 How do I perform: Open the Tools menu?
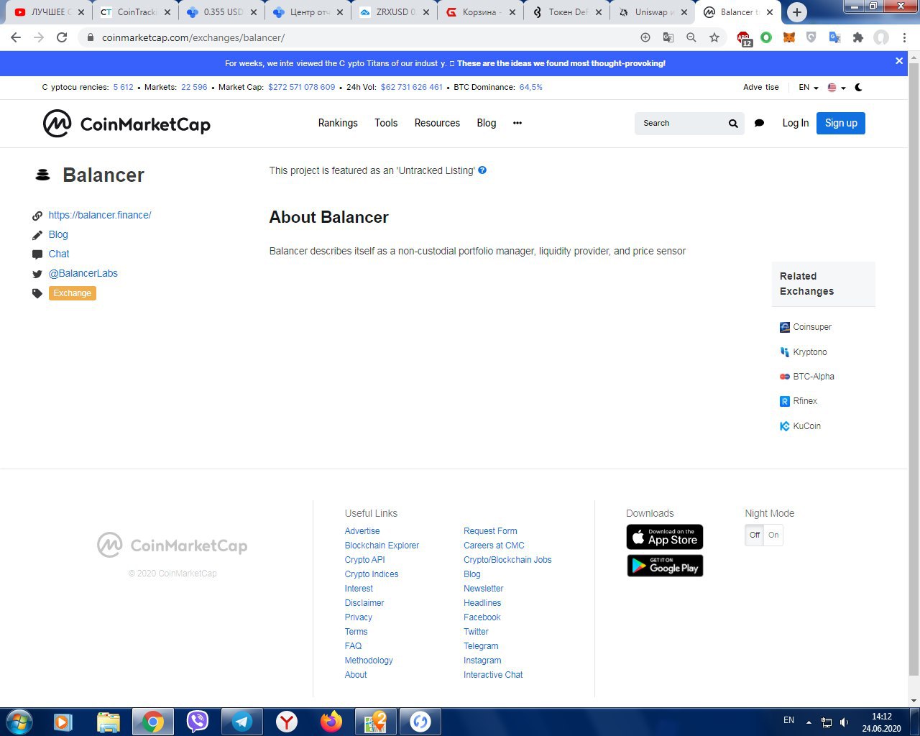tap(386, 123)
